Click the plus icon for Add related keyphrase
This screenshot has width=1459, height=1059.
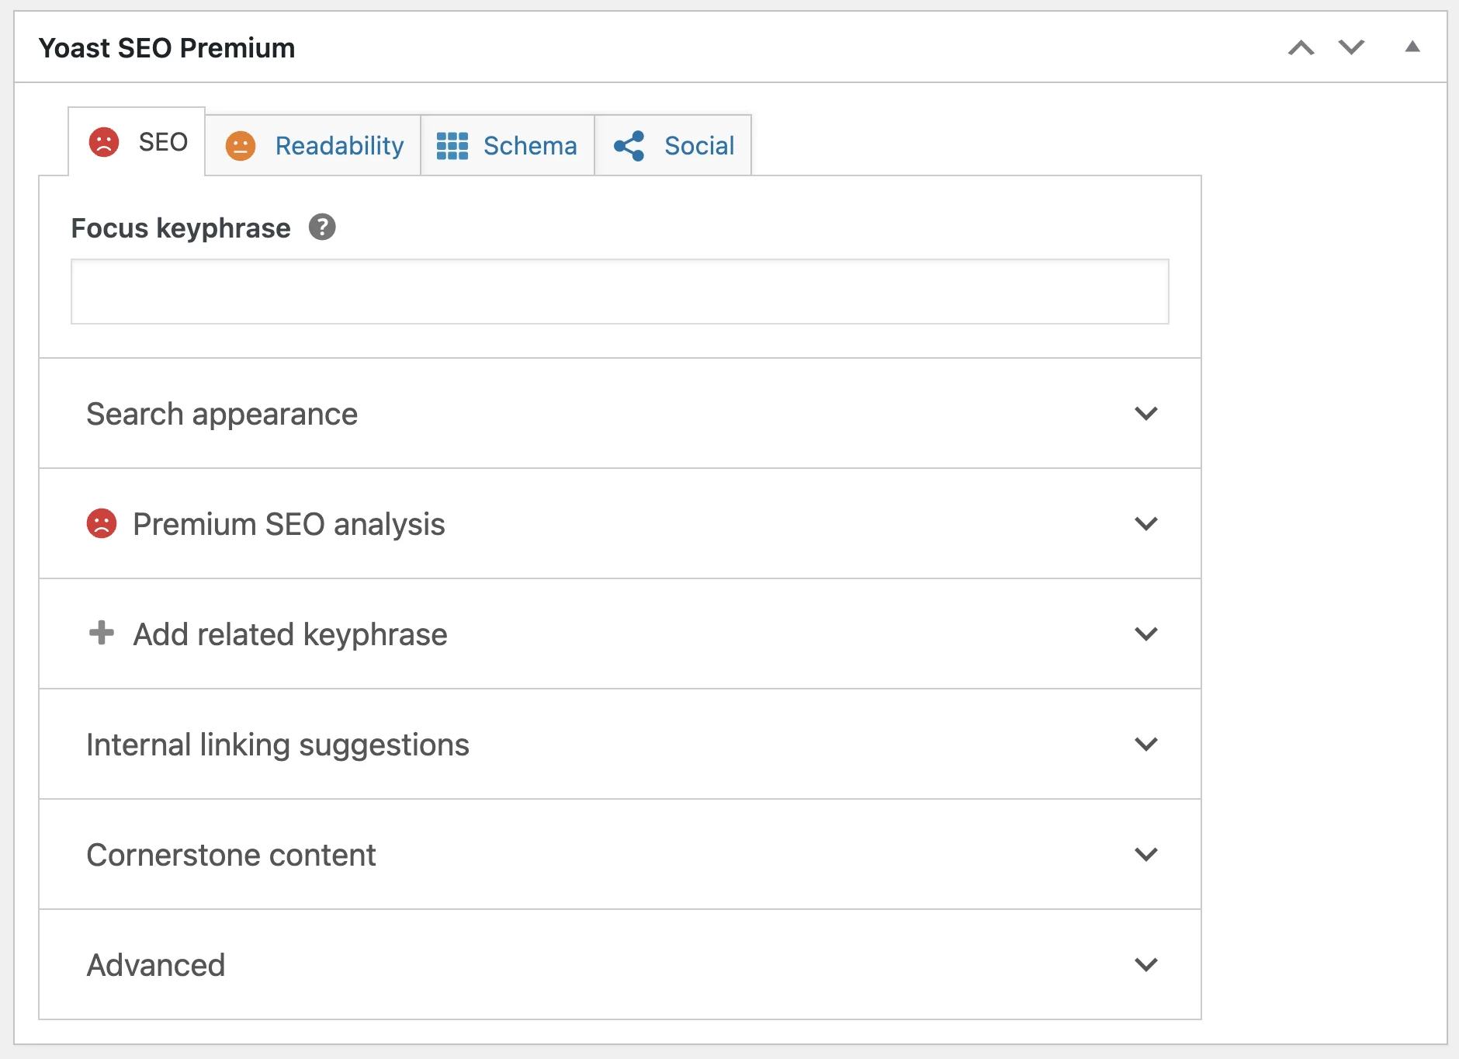(x=102, y=633)
